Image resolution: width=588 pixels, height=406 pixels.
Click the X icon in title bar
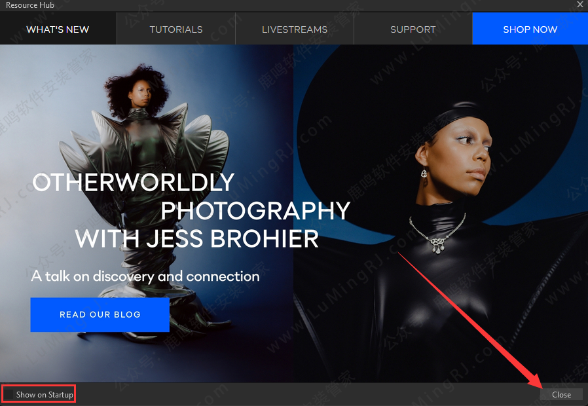[x=579, y=5]
